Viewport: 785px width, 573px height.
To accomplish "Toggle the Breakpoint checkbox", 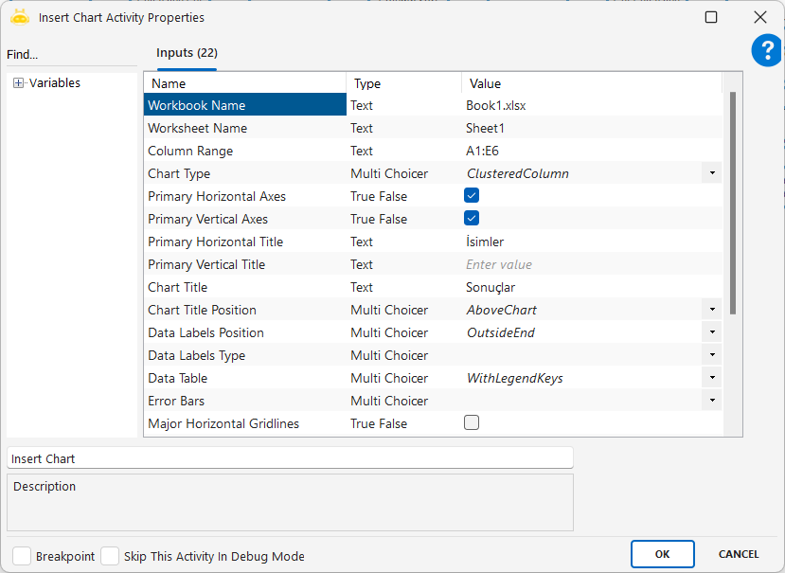I will pos(22,556).
